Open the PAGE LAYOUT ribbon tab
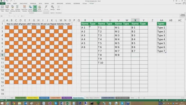The width and height of the screenshot is (186, 105). [x=24, y=3]
